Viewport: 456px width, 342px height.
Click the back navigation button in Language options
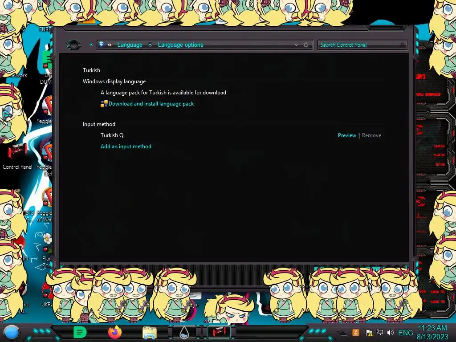tap(74, 45)
